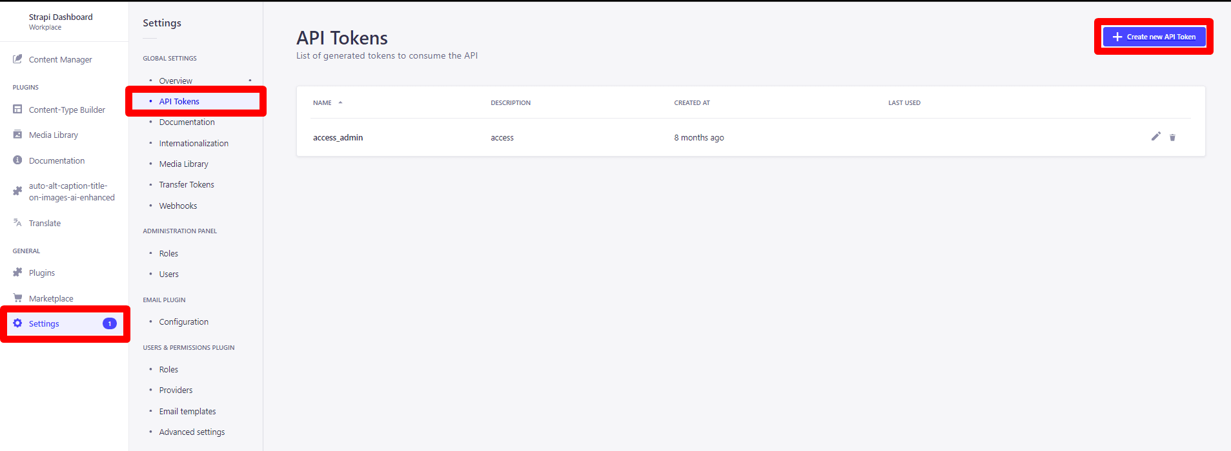
Task: Click the 'access' description cell
Action: [502, 137]
